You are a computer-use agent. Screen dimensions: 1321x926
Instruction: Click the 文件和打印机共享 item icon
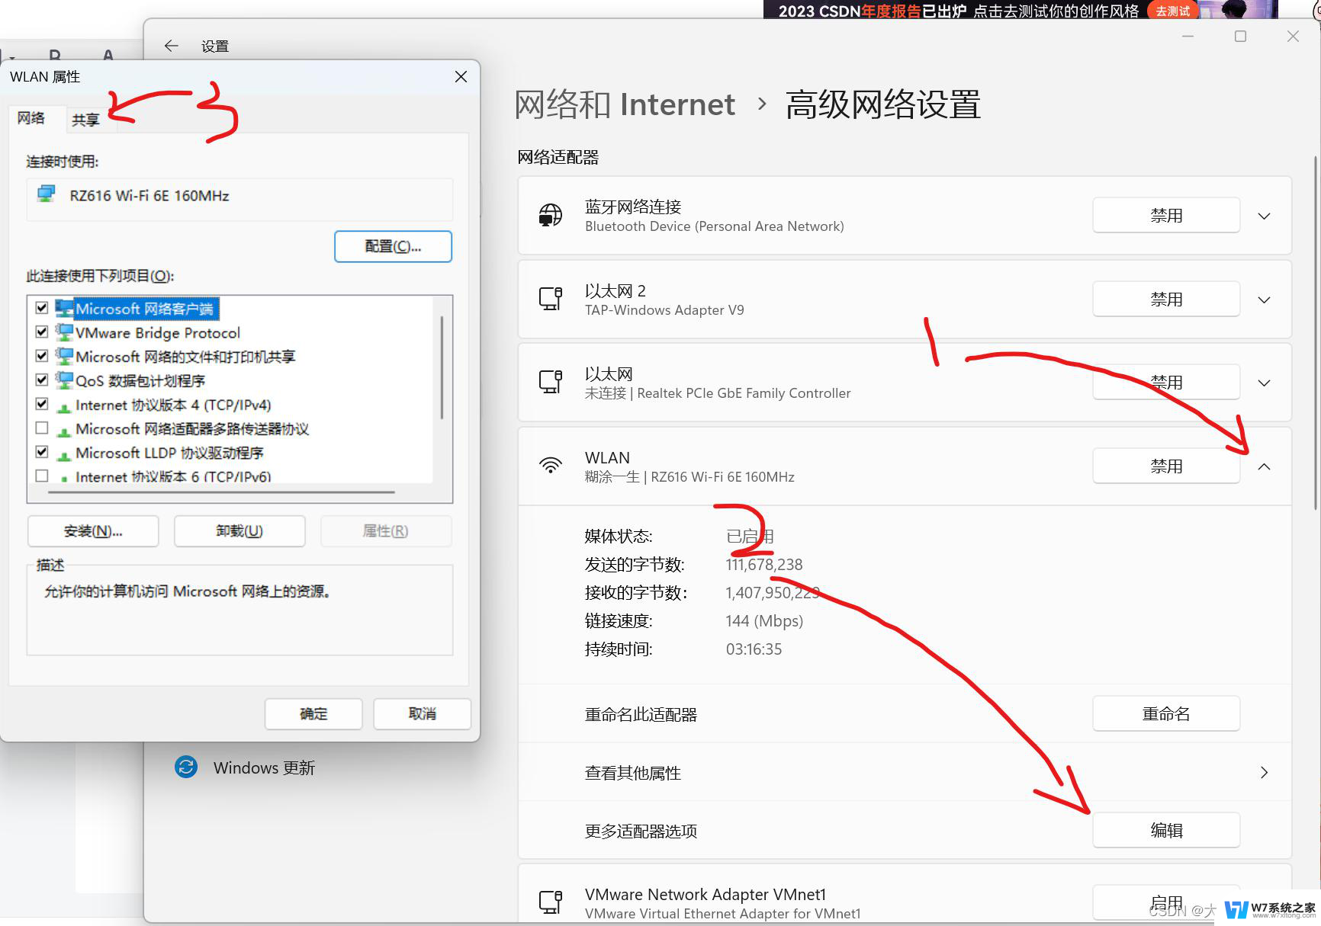point(64,356)
